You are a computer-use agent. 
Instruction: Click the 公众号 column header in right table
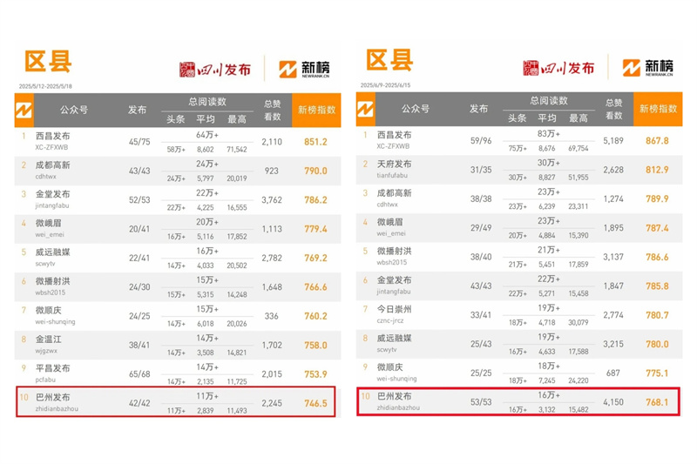(416, 110)
